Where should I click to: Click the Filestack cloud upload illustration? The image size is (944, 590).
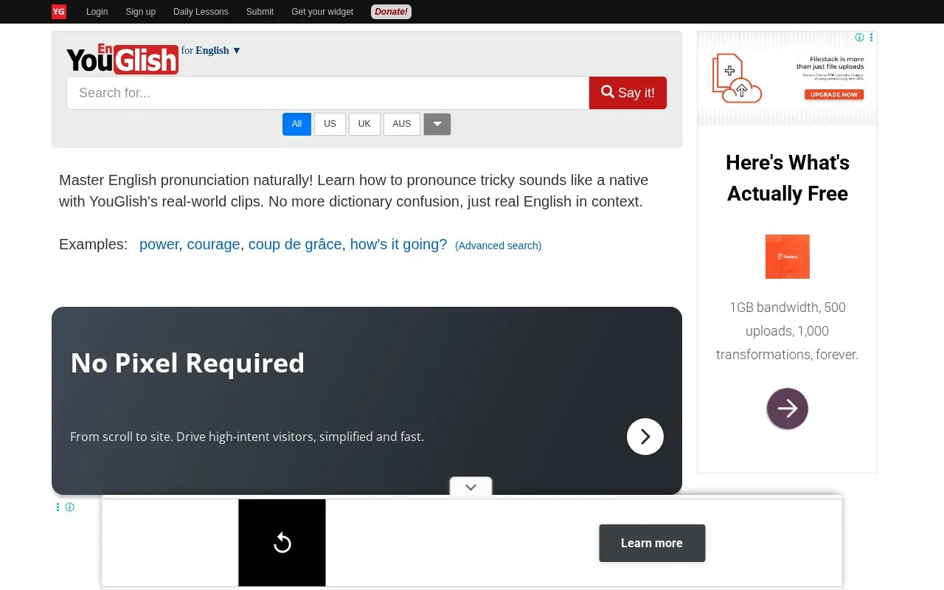737,78
